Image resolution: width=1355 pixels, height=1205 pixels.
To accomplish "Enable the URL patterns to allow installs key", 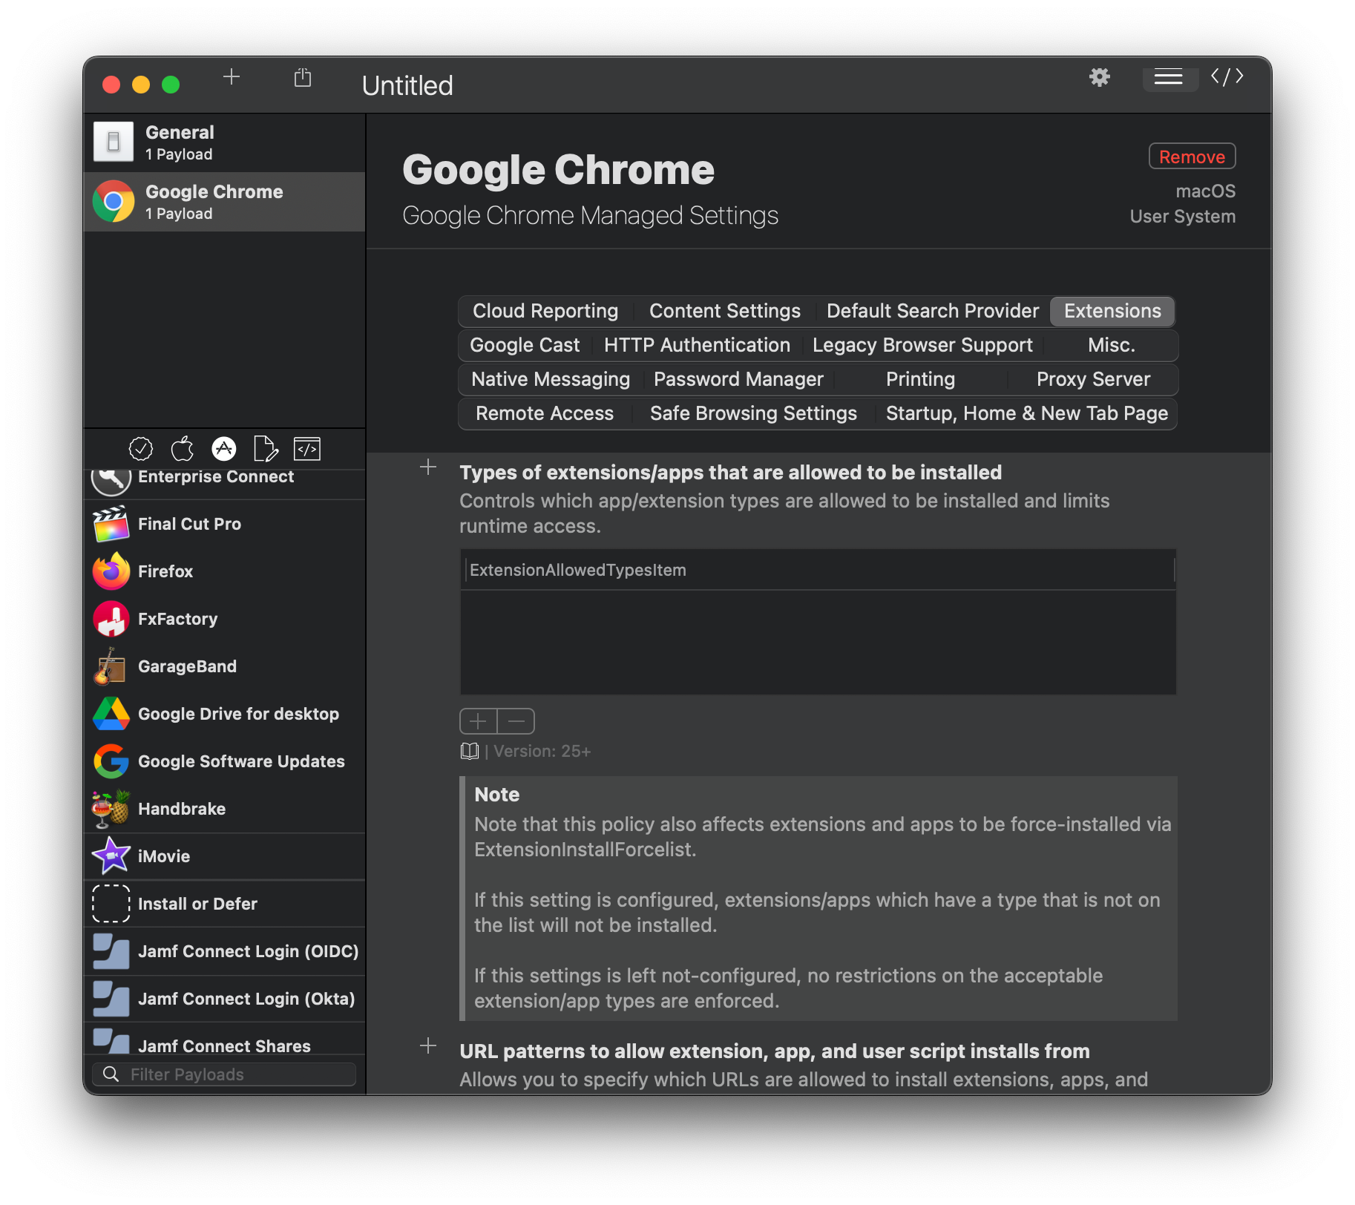I will click(428, 1045).
